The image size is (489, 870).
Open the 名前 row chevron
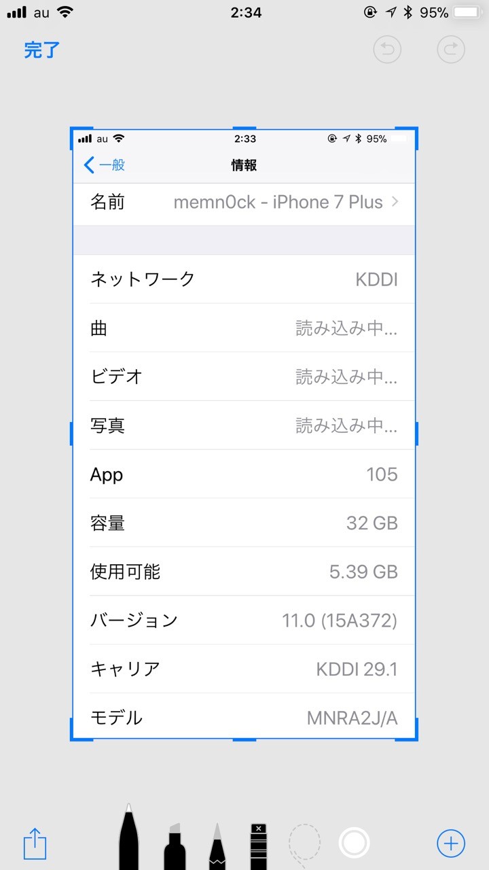[395, 202]
